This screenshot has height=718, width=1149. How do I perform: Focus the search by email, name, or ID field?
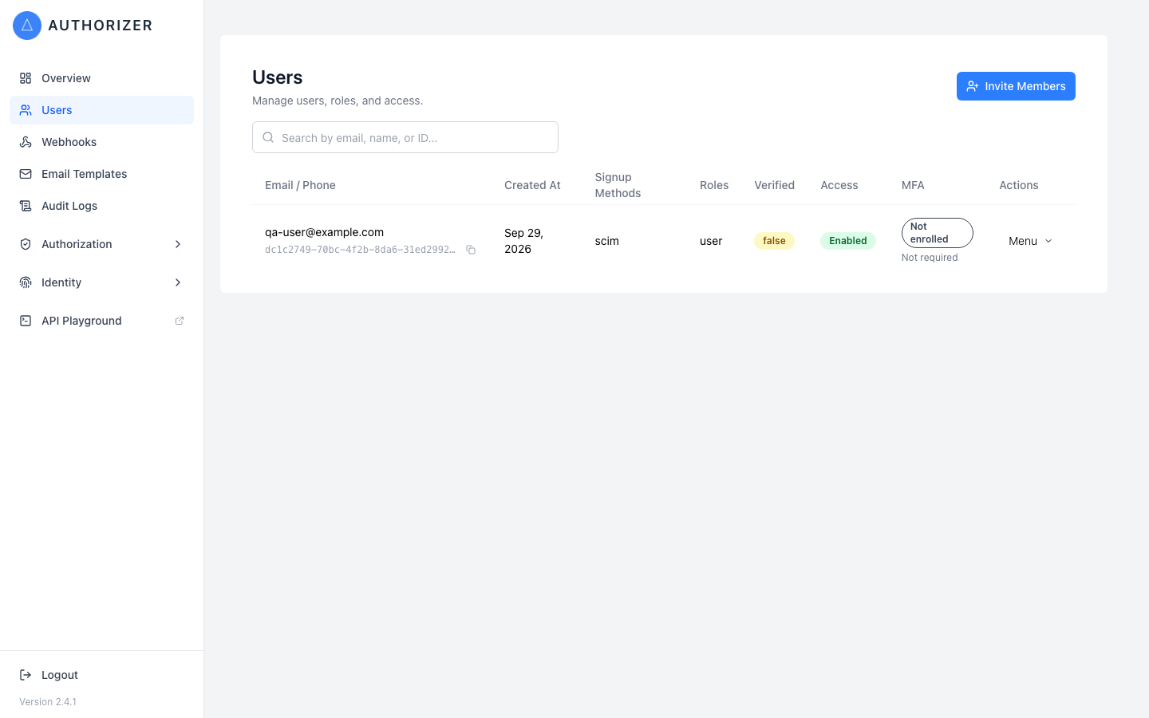click(405, 137)
